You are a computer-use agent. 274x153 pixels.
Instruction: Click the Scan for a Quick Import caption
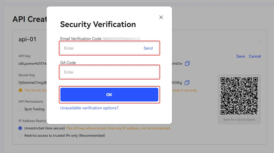point(239,119)
